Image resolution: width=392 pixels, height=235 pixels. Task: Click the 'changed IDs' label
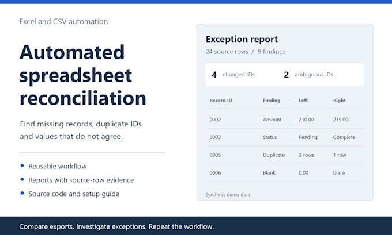(x=239, y=75)
